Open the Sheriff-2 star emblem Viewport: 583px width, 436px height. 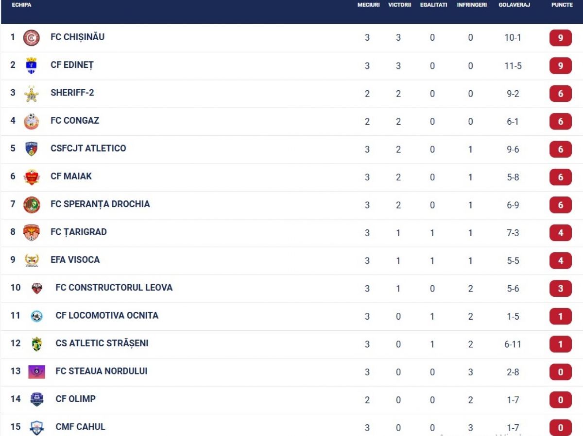pos(32,93)
